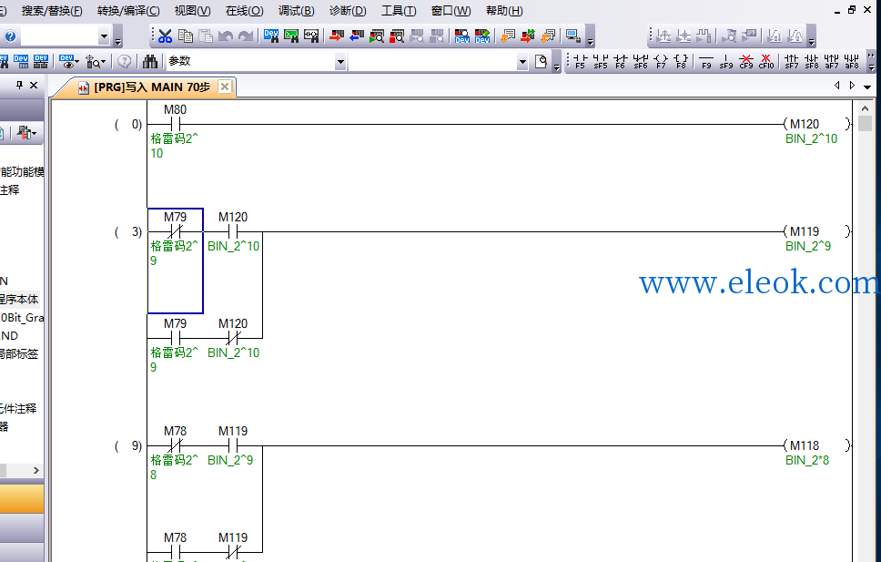881x562 pixels.
Task: Click the binoculars find icon
Action: pyautogui.click(x=149, y=61)
